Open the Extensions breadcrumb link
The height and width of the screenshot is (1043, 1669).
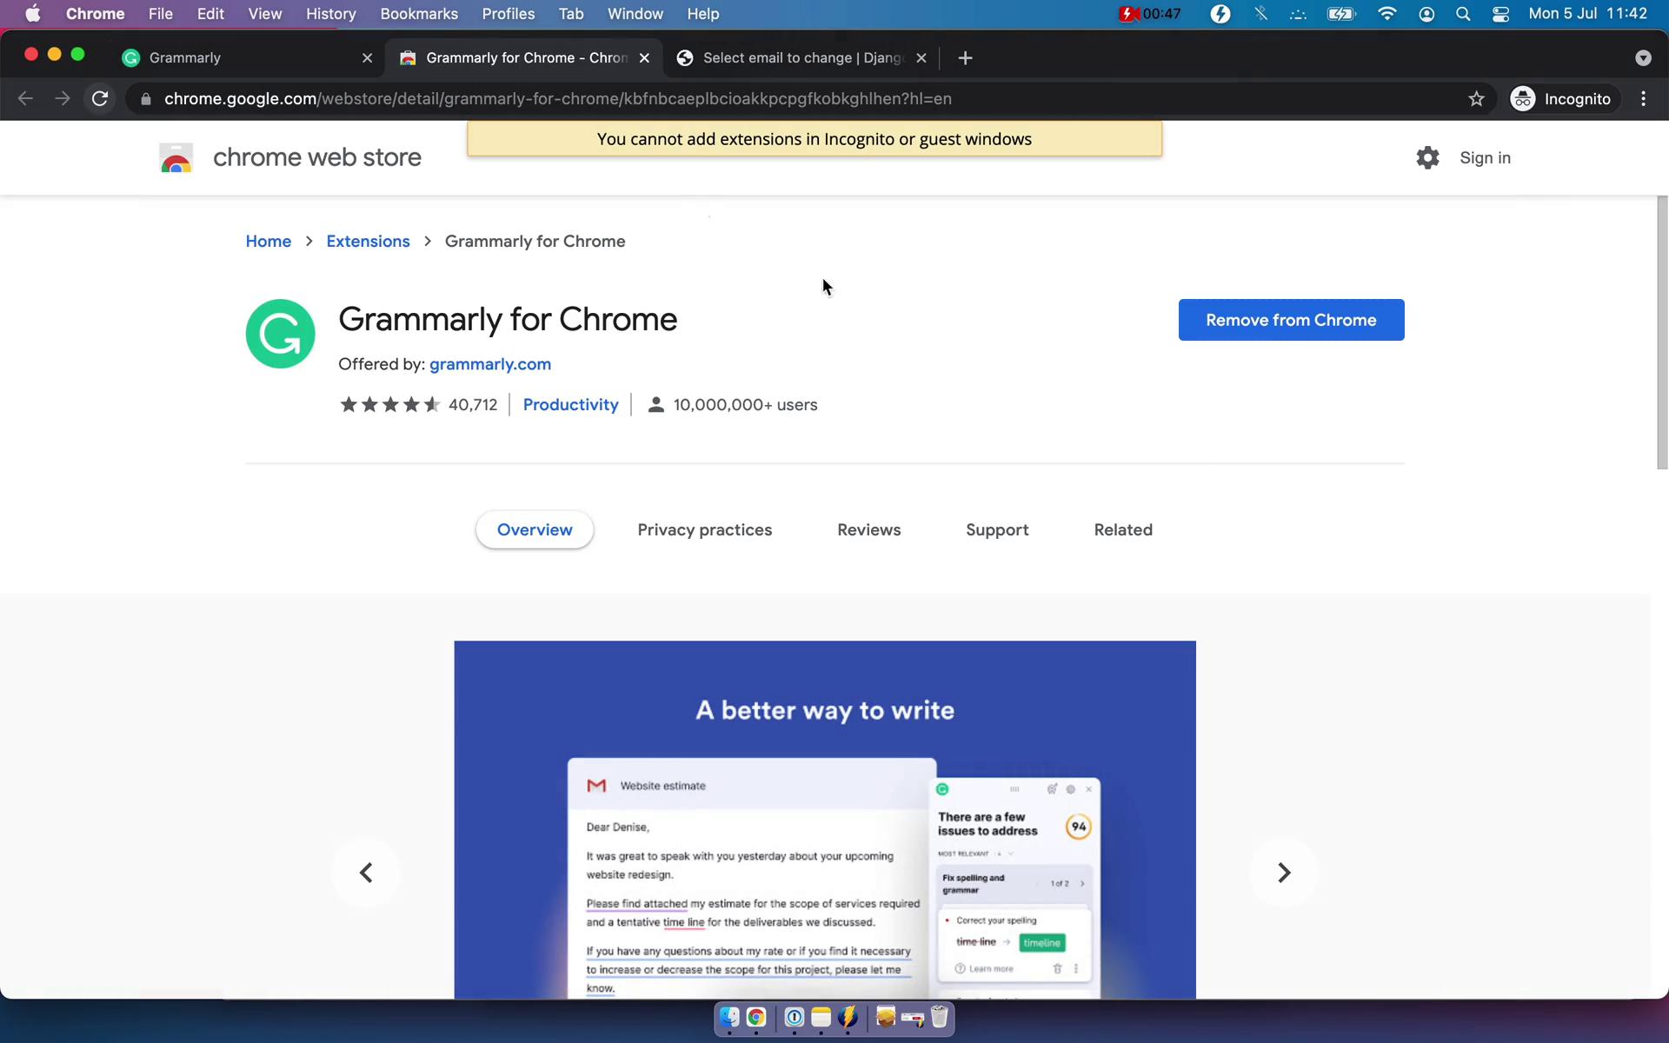[367, 240]
